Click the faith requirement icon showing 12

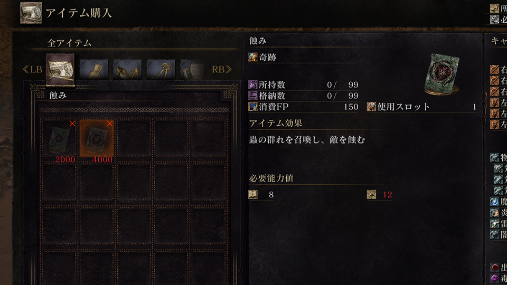pos(371,195)
